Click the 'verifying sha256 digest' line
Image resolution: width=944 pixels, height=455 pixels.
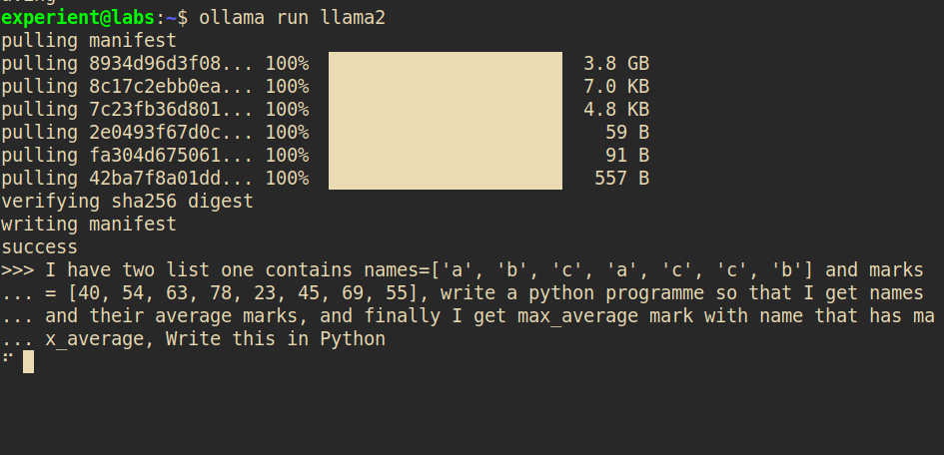128,202
